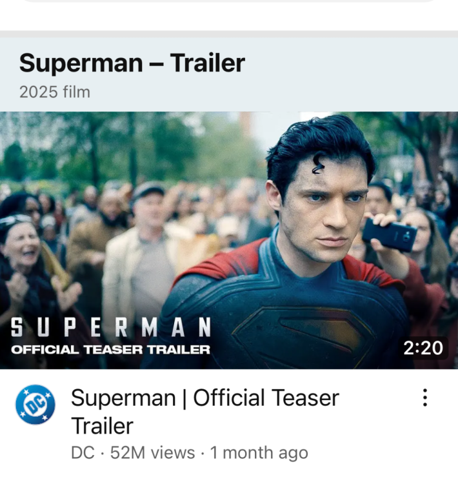Viewport: 458px width, 484px height.
Task: Tap the SUPERMAN logo text on thumbnail
Action: 111,328
